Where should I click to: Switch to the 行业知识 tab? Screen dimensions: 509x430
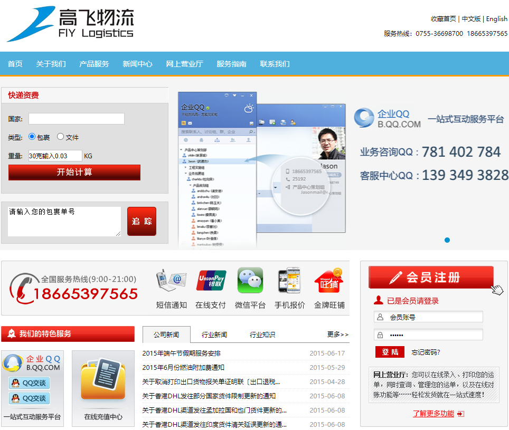(262, 335)
